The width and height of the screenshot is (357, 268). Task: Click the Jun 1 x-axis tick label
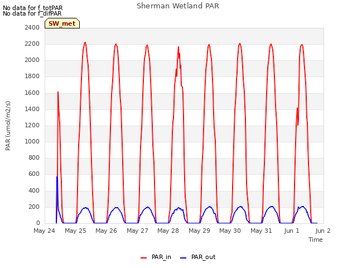[292, 231]
